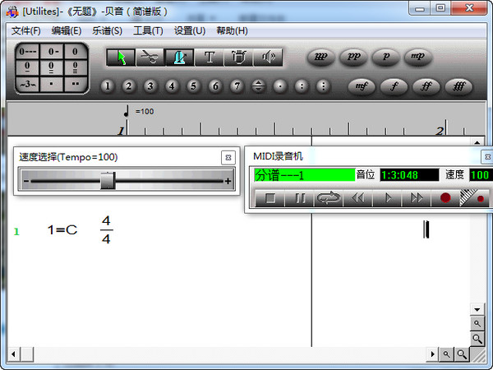Select the arrow pointer tool
This screenshot has height=370, width=493.
(x=121, y=57)
